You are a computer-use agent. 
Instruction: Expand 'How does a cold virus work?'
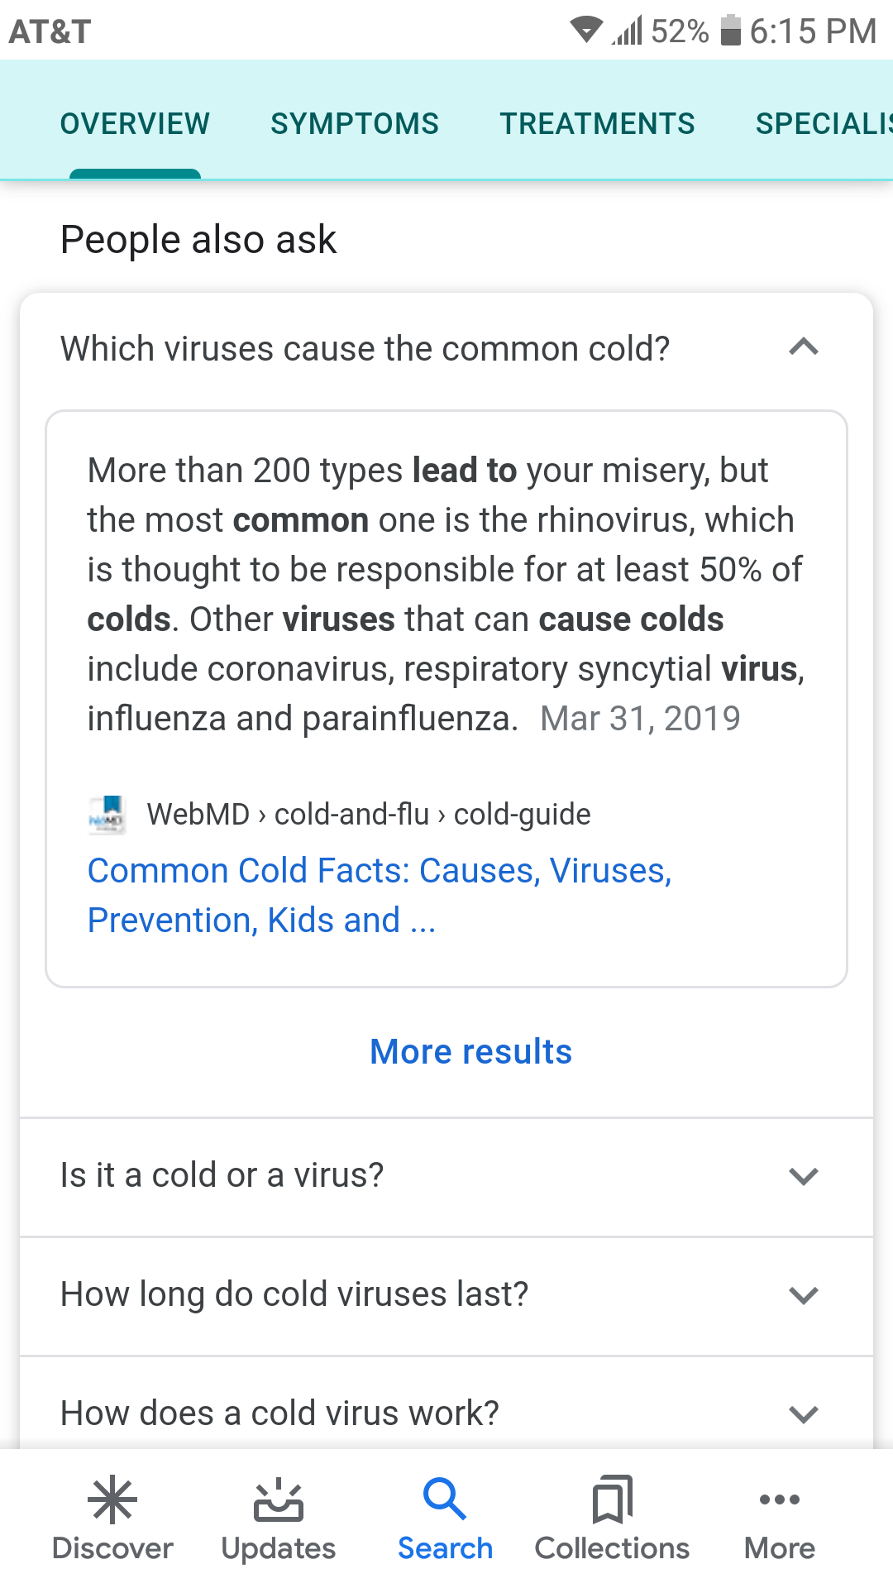click(803, 1414)
